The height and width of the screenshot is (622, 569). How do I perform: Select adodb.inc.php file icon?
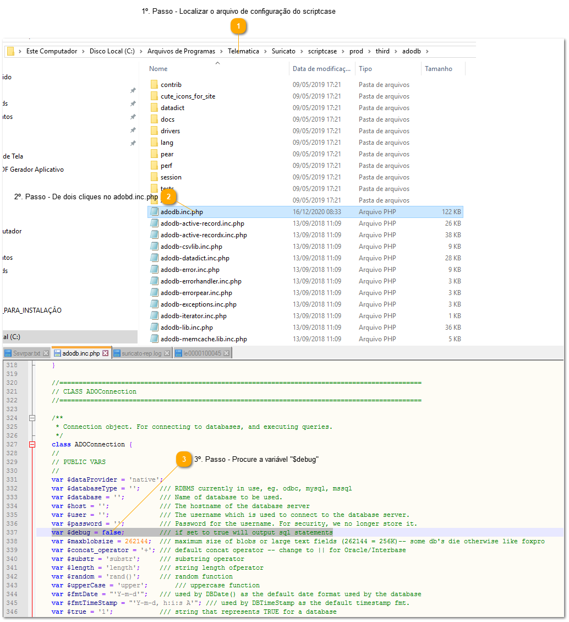pos(154,211)
